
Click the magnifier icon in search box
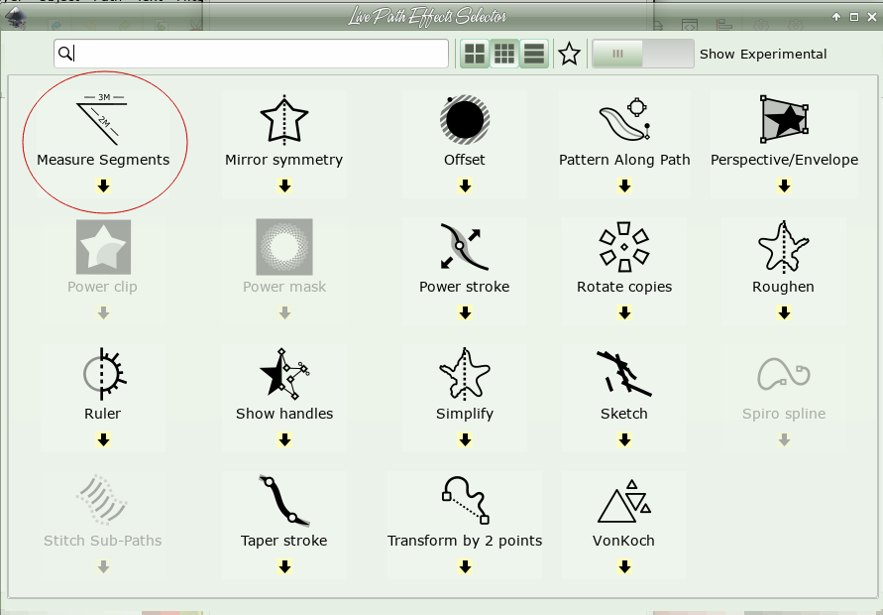pyautogui.click(x=65, y=54)
